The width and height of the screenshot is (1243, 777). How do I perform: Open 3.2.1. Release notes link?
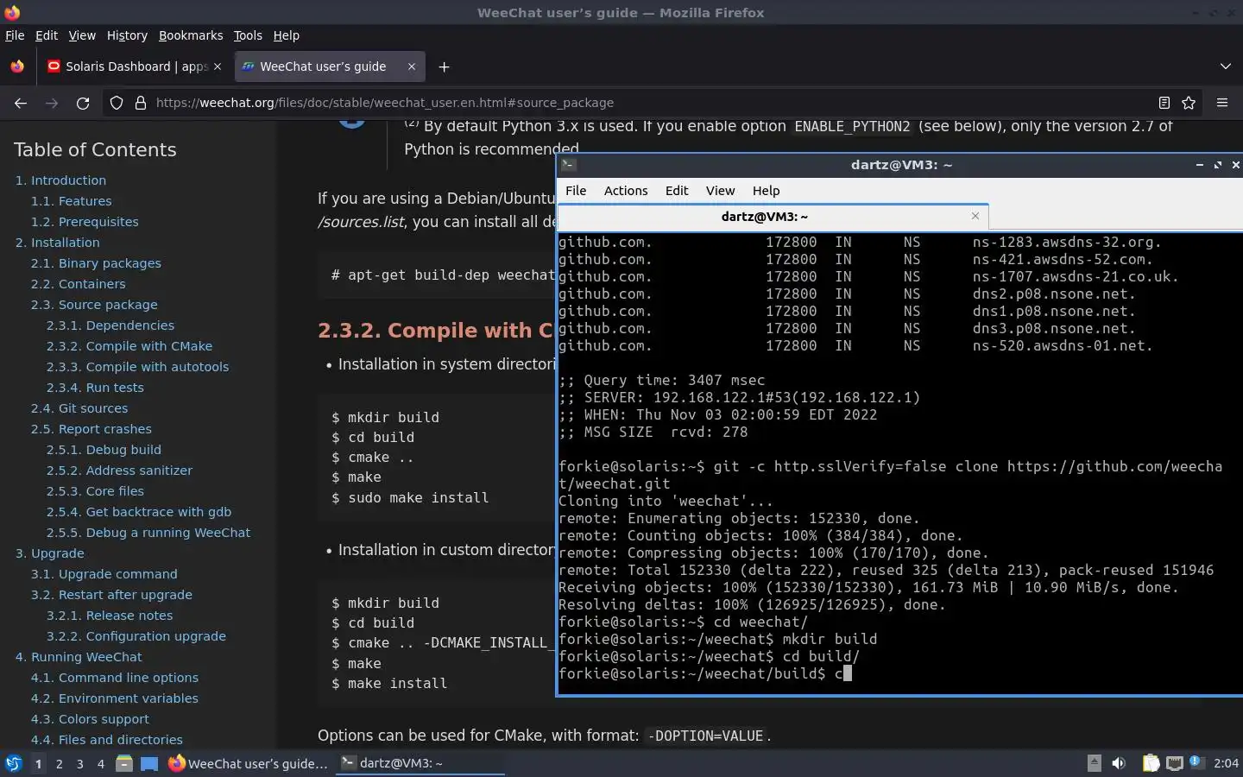(x=110, y=616)
